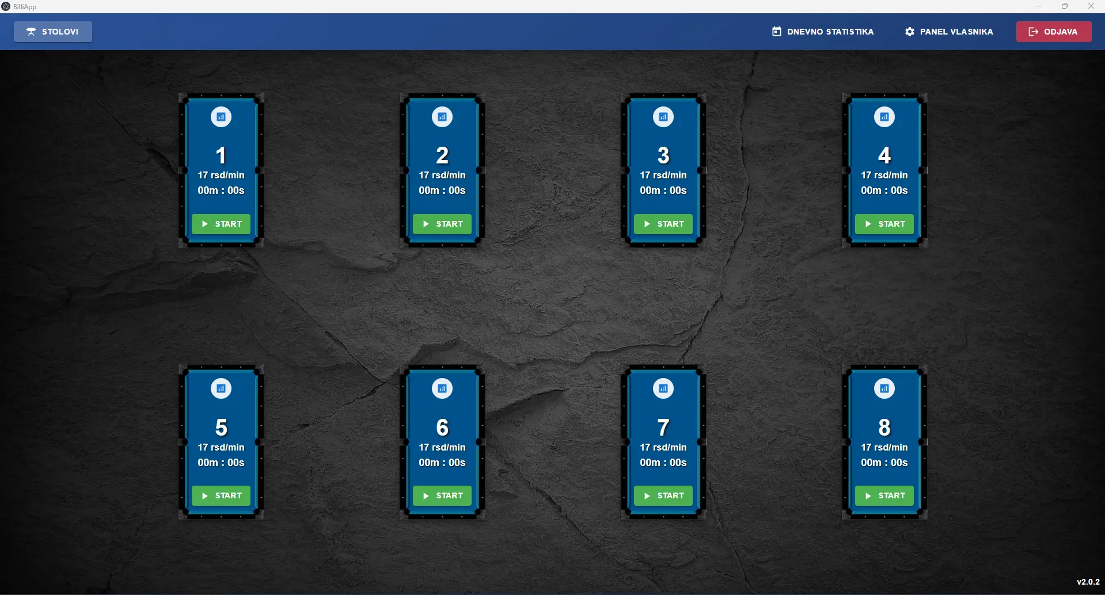
Task: Open Panel Vlasnika settings
Action: click(x=949, y=32)
